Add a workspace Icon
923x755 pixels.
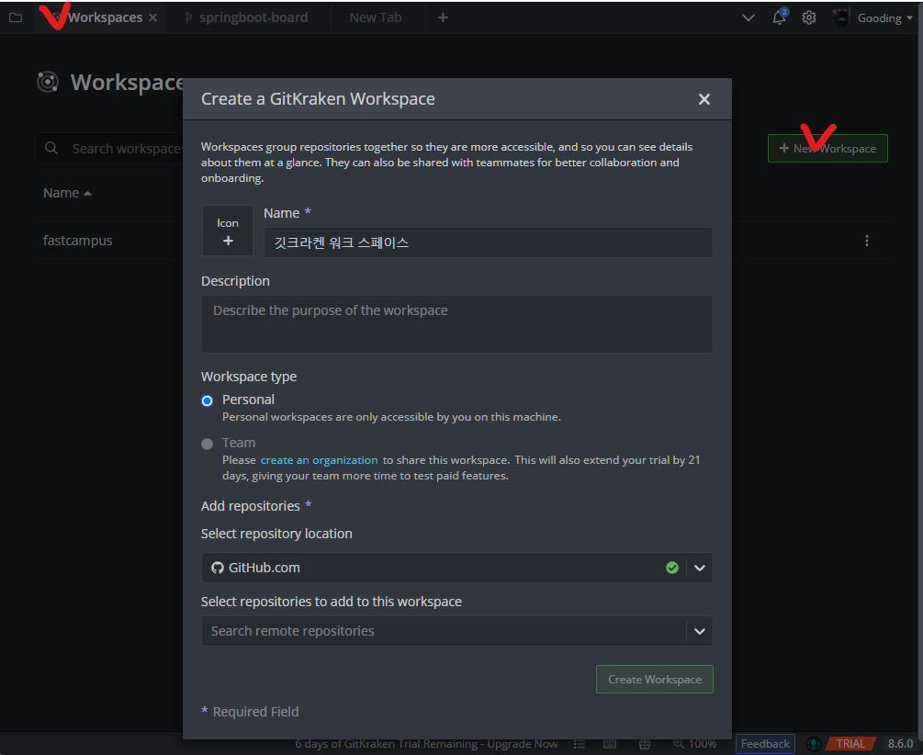point(228,231)
